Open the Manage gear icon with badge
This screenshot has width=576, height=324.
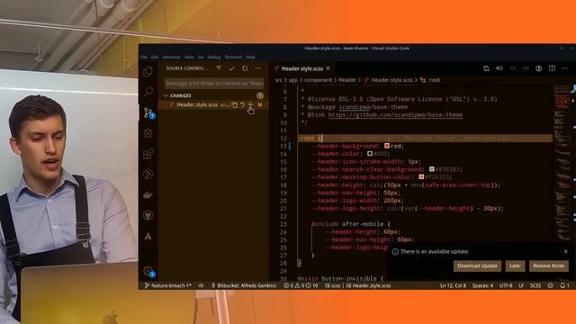[148, 272]
